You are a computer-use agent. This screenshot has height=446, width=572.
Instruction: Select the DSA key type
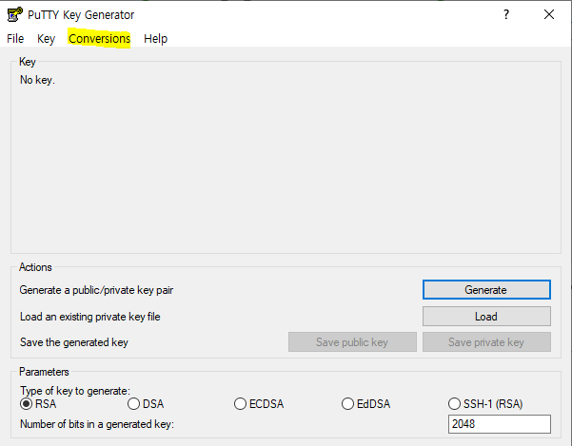[x=146, y=404]
